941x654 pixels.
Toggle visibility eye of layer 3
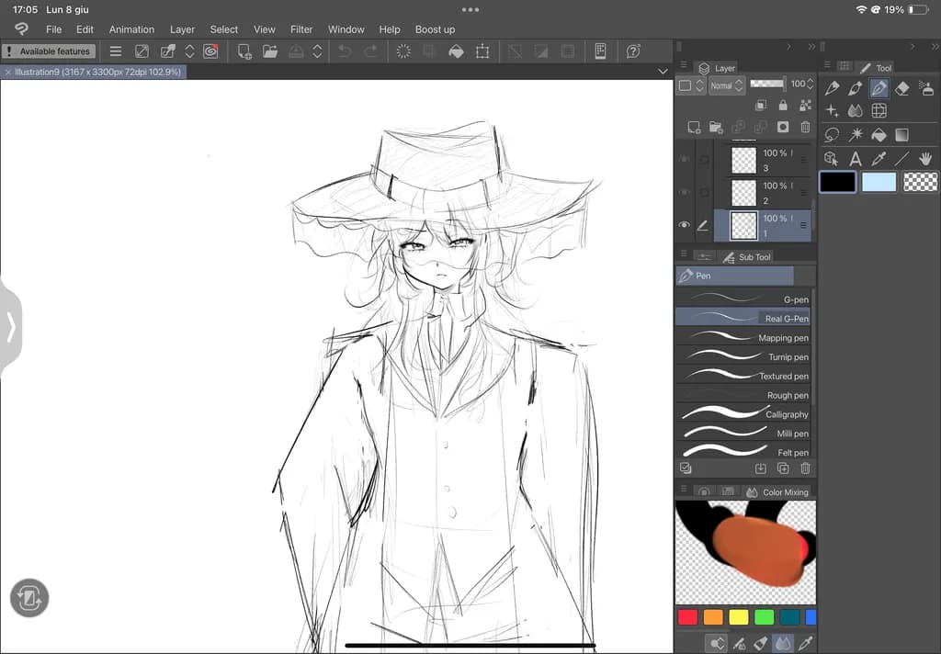[684, 159]
